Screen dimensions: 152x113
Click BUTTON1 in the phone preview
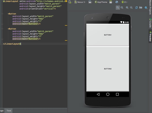click(x=108, y=35)
